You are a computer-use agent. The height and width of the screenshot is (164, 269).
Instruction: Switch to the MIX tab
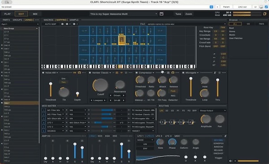35,14
